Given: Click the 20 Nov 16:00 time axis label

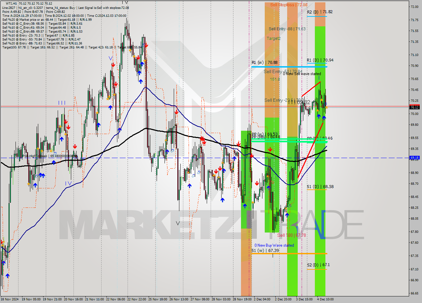Looking at the screenshot, I should tap(73, 299).
